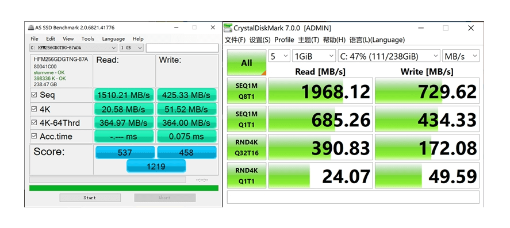Open the 语言(L)(Language) menu
Screen dimensions: 510x228
[x=377, y=40]
